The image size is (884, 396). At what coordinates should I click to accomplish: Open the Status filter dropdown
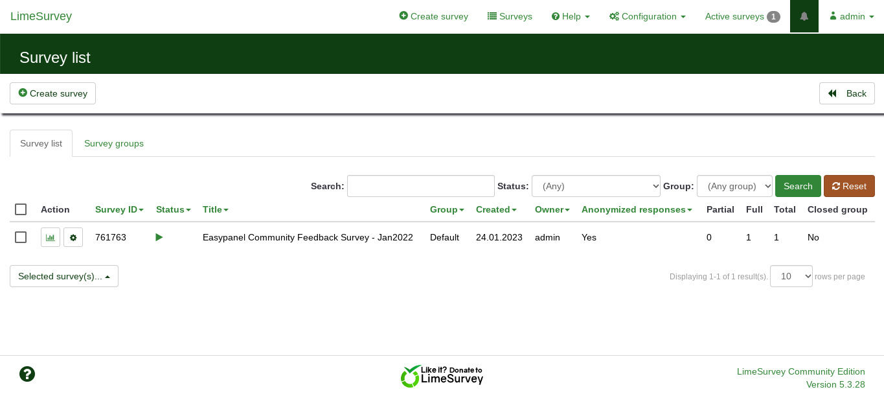tap(596, 186)
